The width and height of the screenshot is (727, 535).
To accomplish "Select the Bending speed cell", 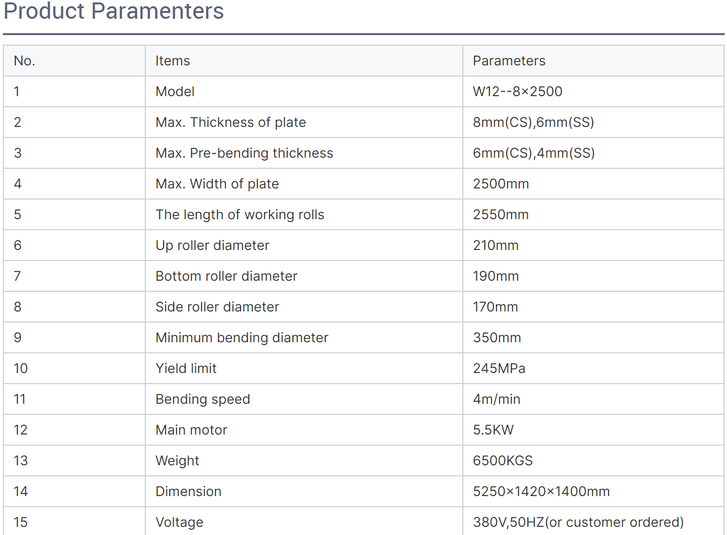I will [x=304, y=399].
